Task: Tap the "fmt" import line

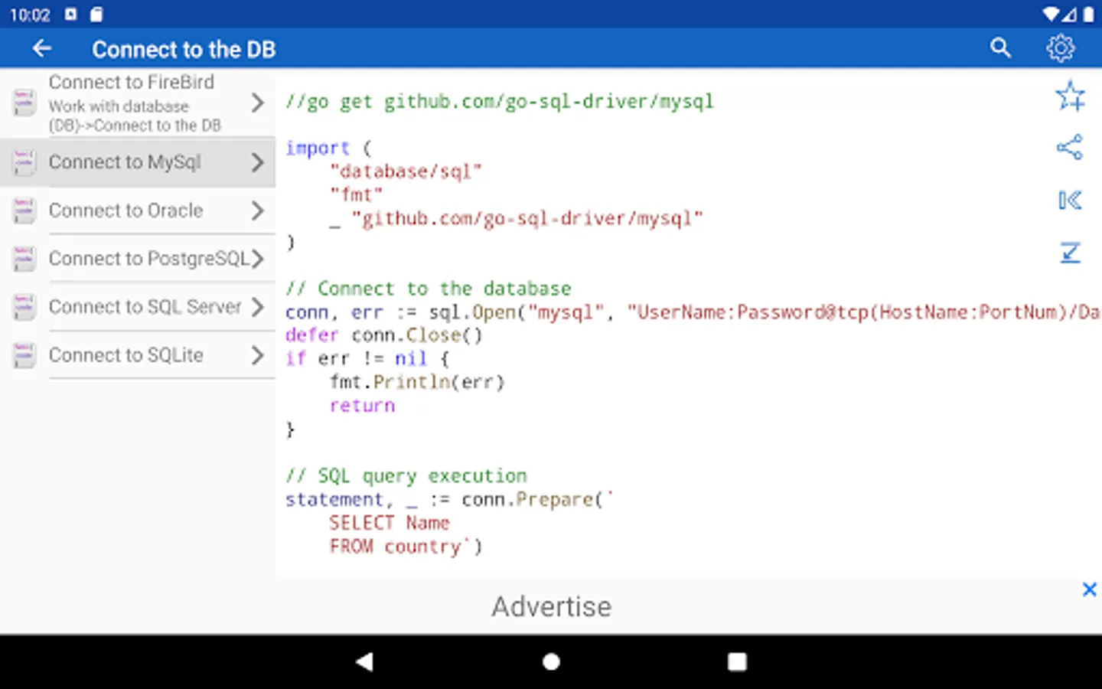Action: click(x=356, y=195)
